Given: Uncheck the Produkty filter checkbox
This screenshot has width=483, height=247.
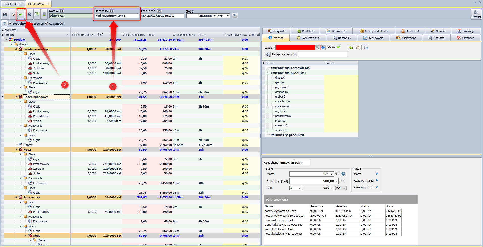Looking at the screenshot, I should 10,24.
